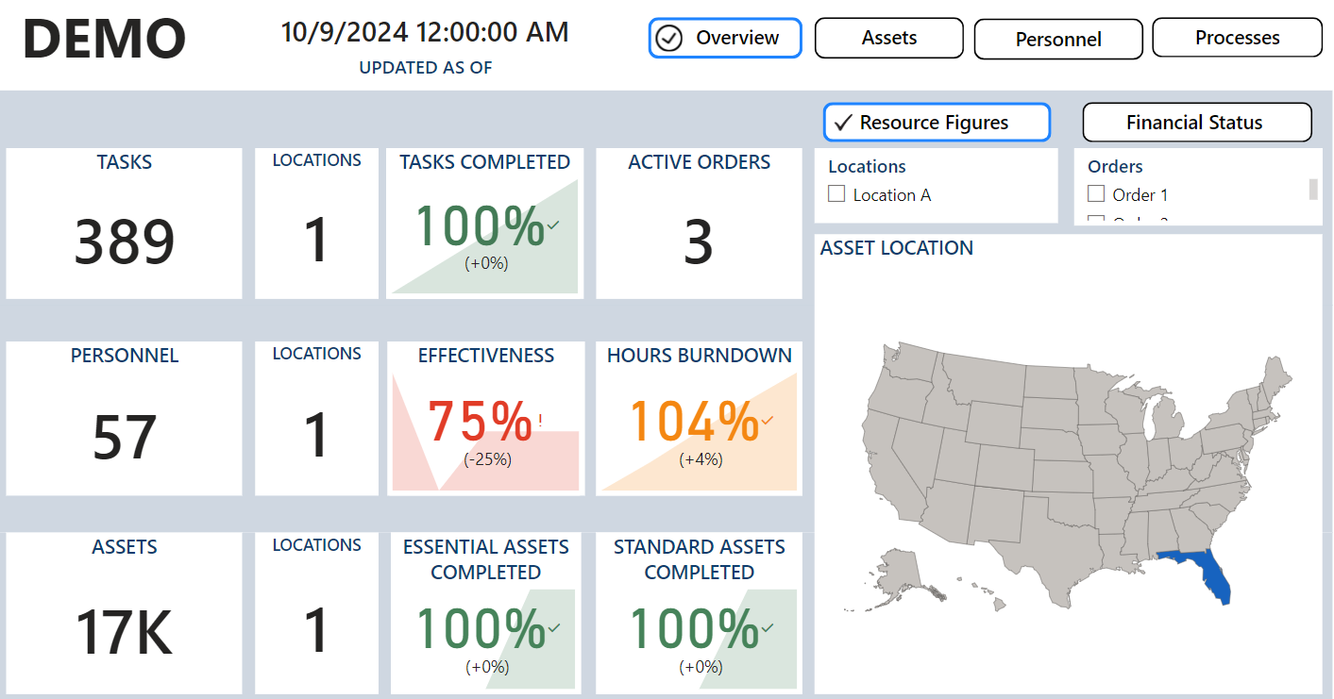
Task: Click the Orders slicer scrollbar thumb
Action: [1313, 189]
